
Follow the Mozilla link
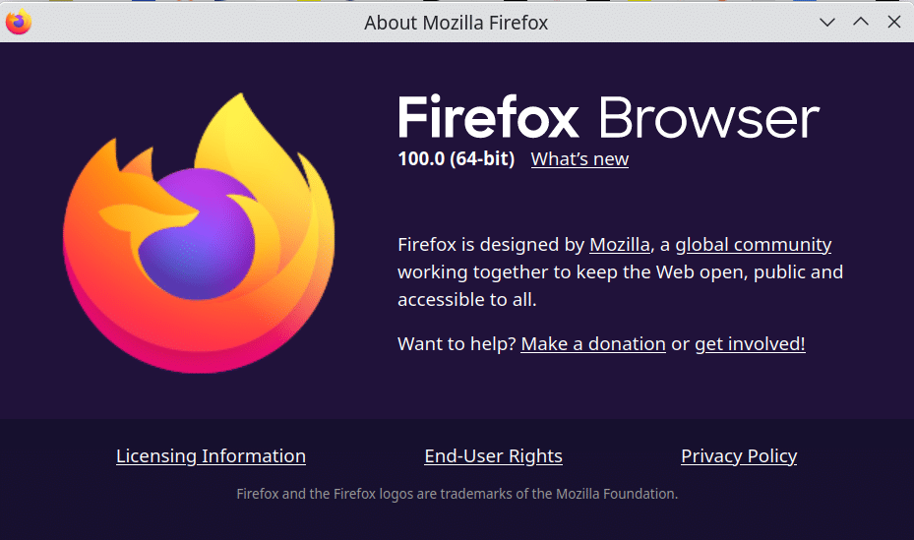(620, 245)
